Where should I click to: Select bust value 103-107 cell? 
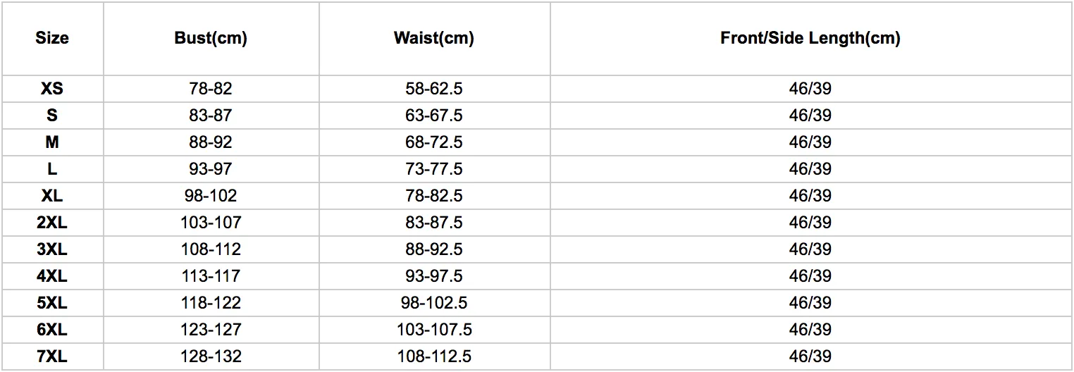211,223
